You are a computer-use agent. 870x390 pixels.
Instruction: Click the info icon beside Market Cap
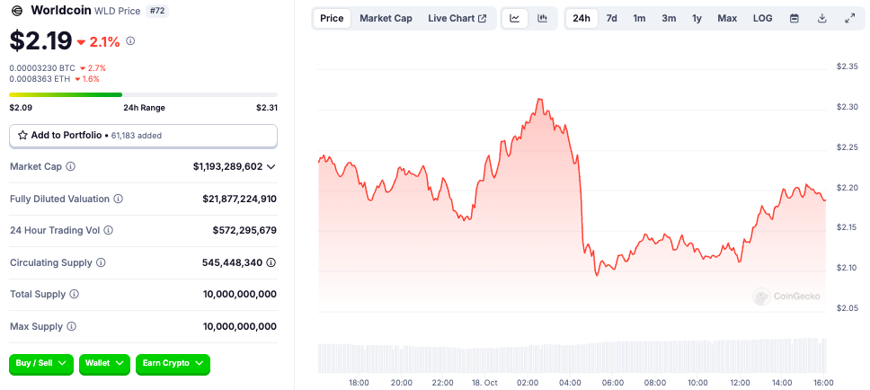click(x=71, y=167)
